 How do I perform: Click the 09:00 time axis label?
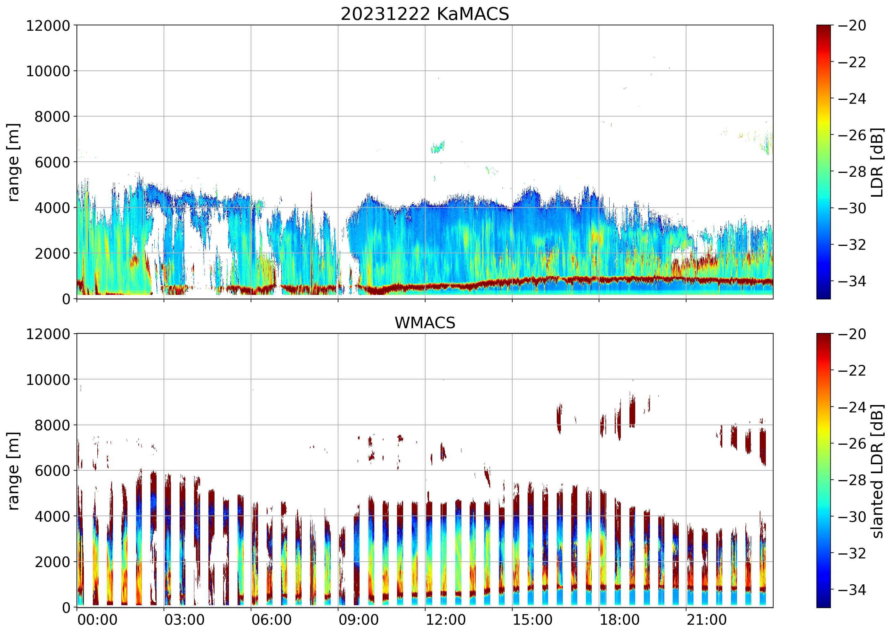tap(358, 620)
